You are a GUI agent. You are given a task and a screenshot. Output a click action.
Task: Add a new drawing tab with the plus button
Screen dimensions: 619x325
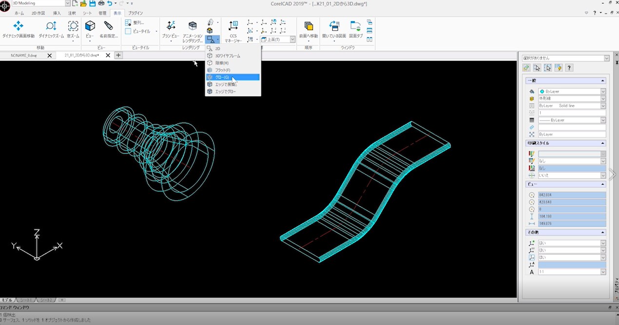point(118,56)
